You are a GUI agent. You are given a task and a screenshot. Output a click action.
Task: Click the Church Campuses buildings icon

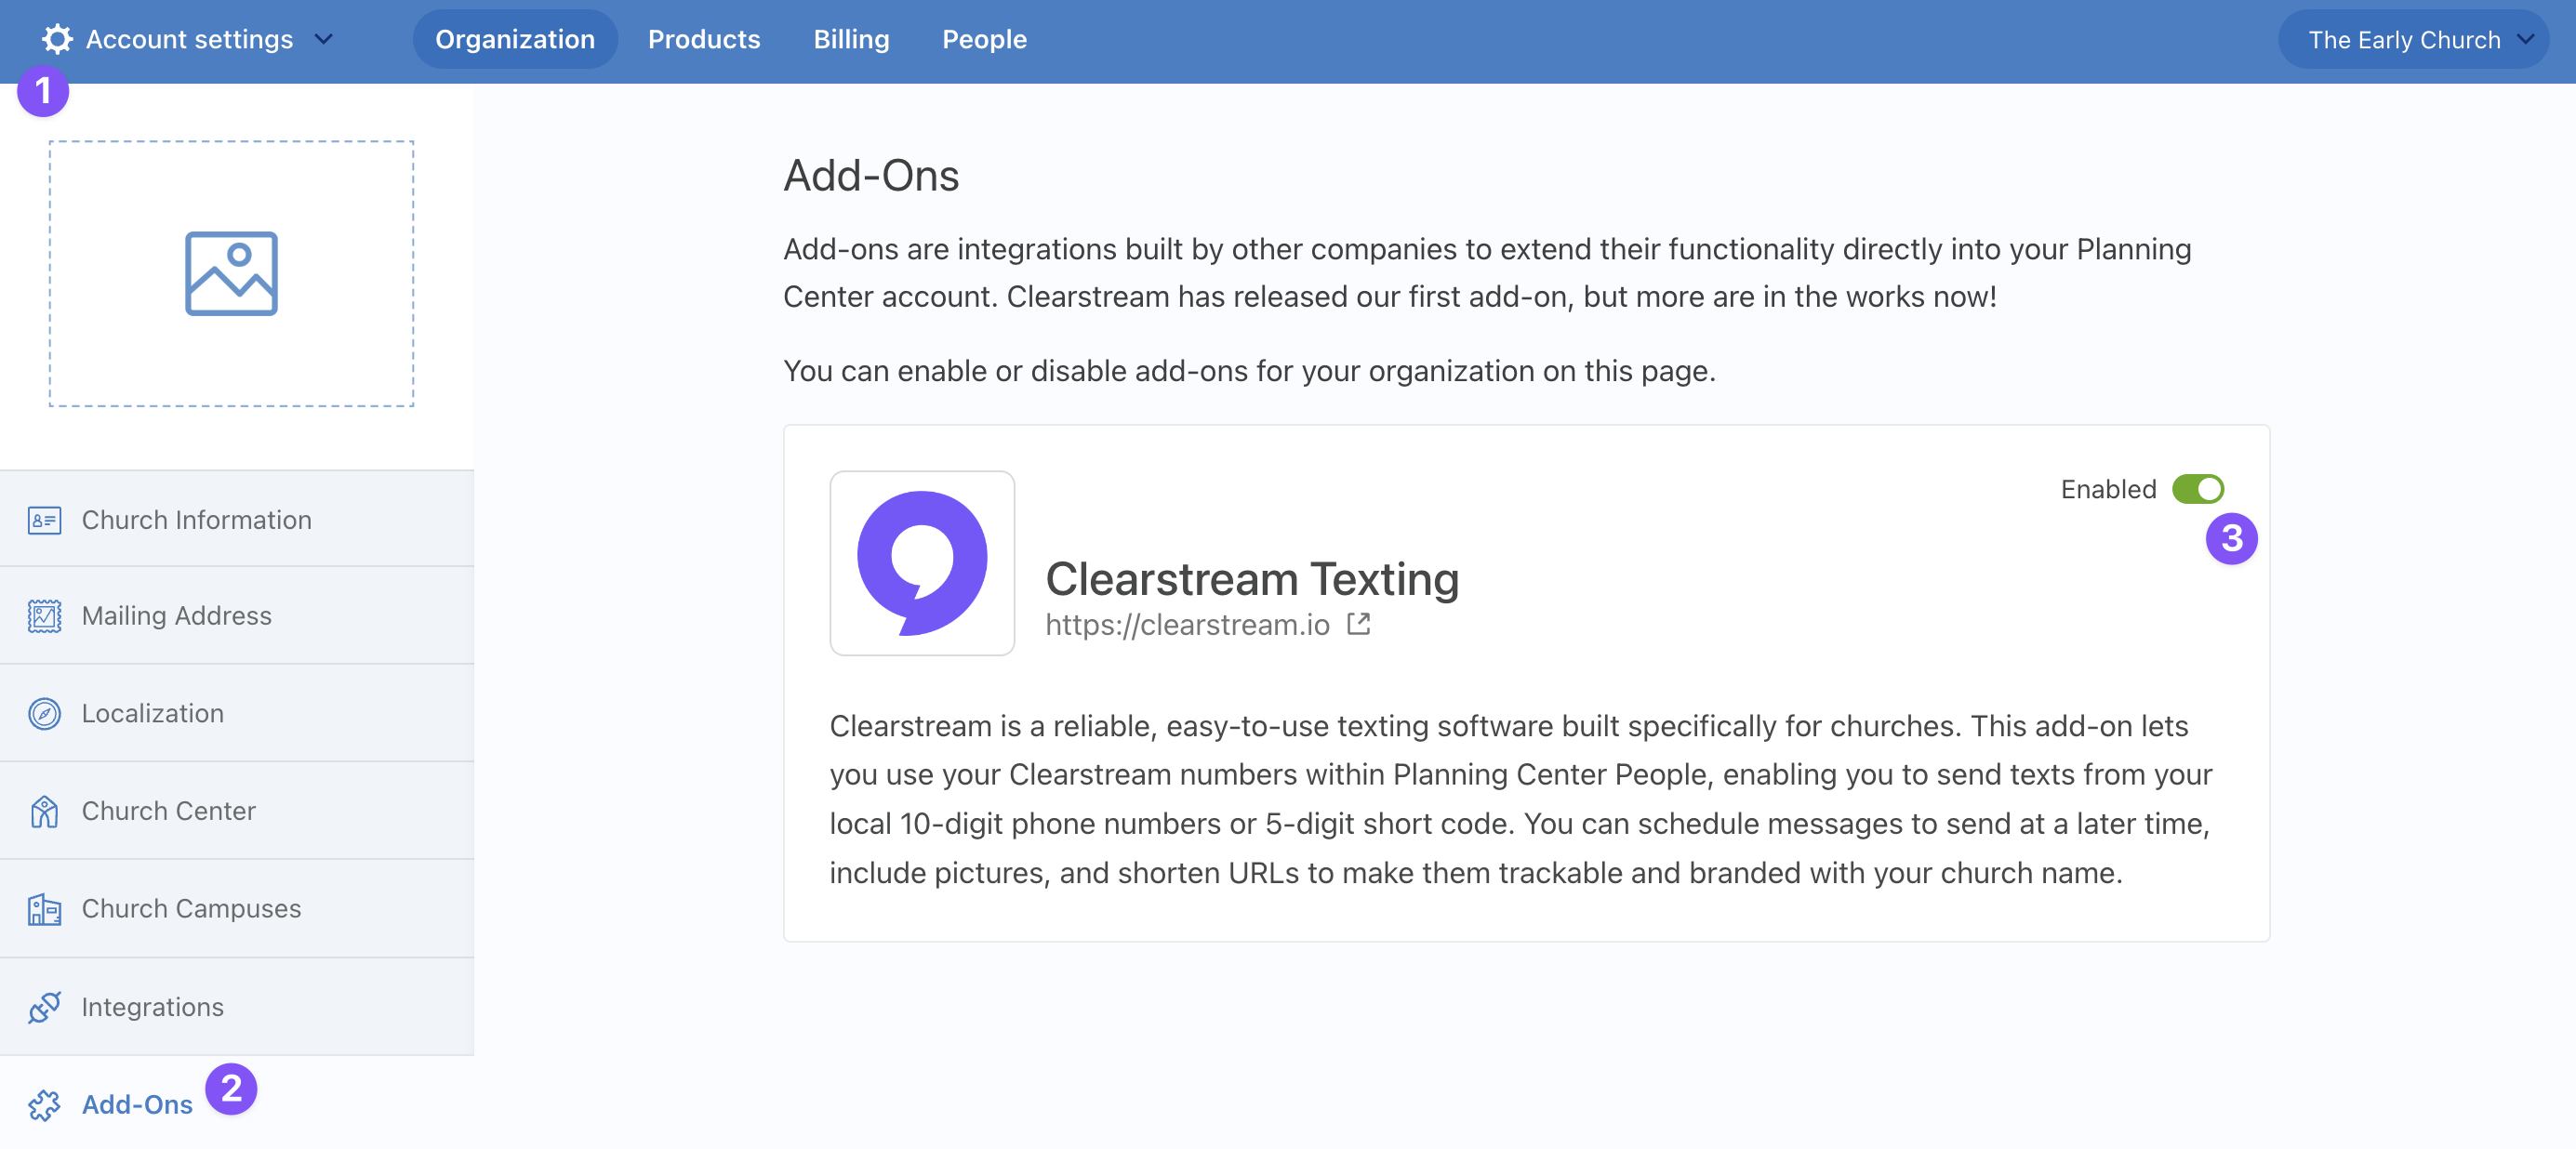[44, 909]
